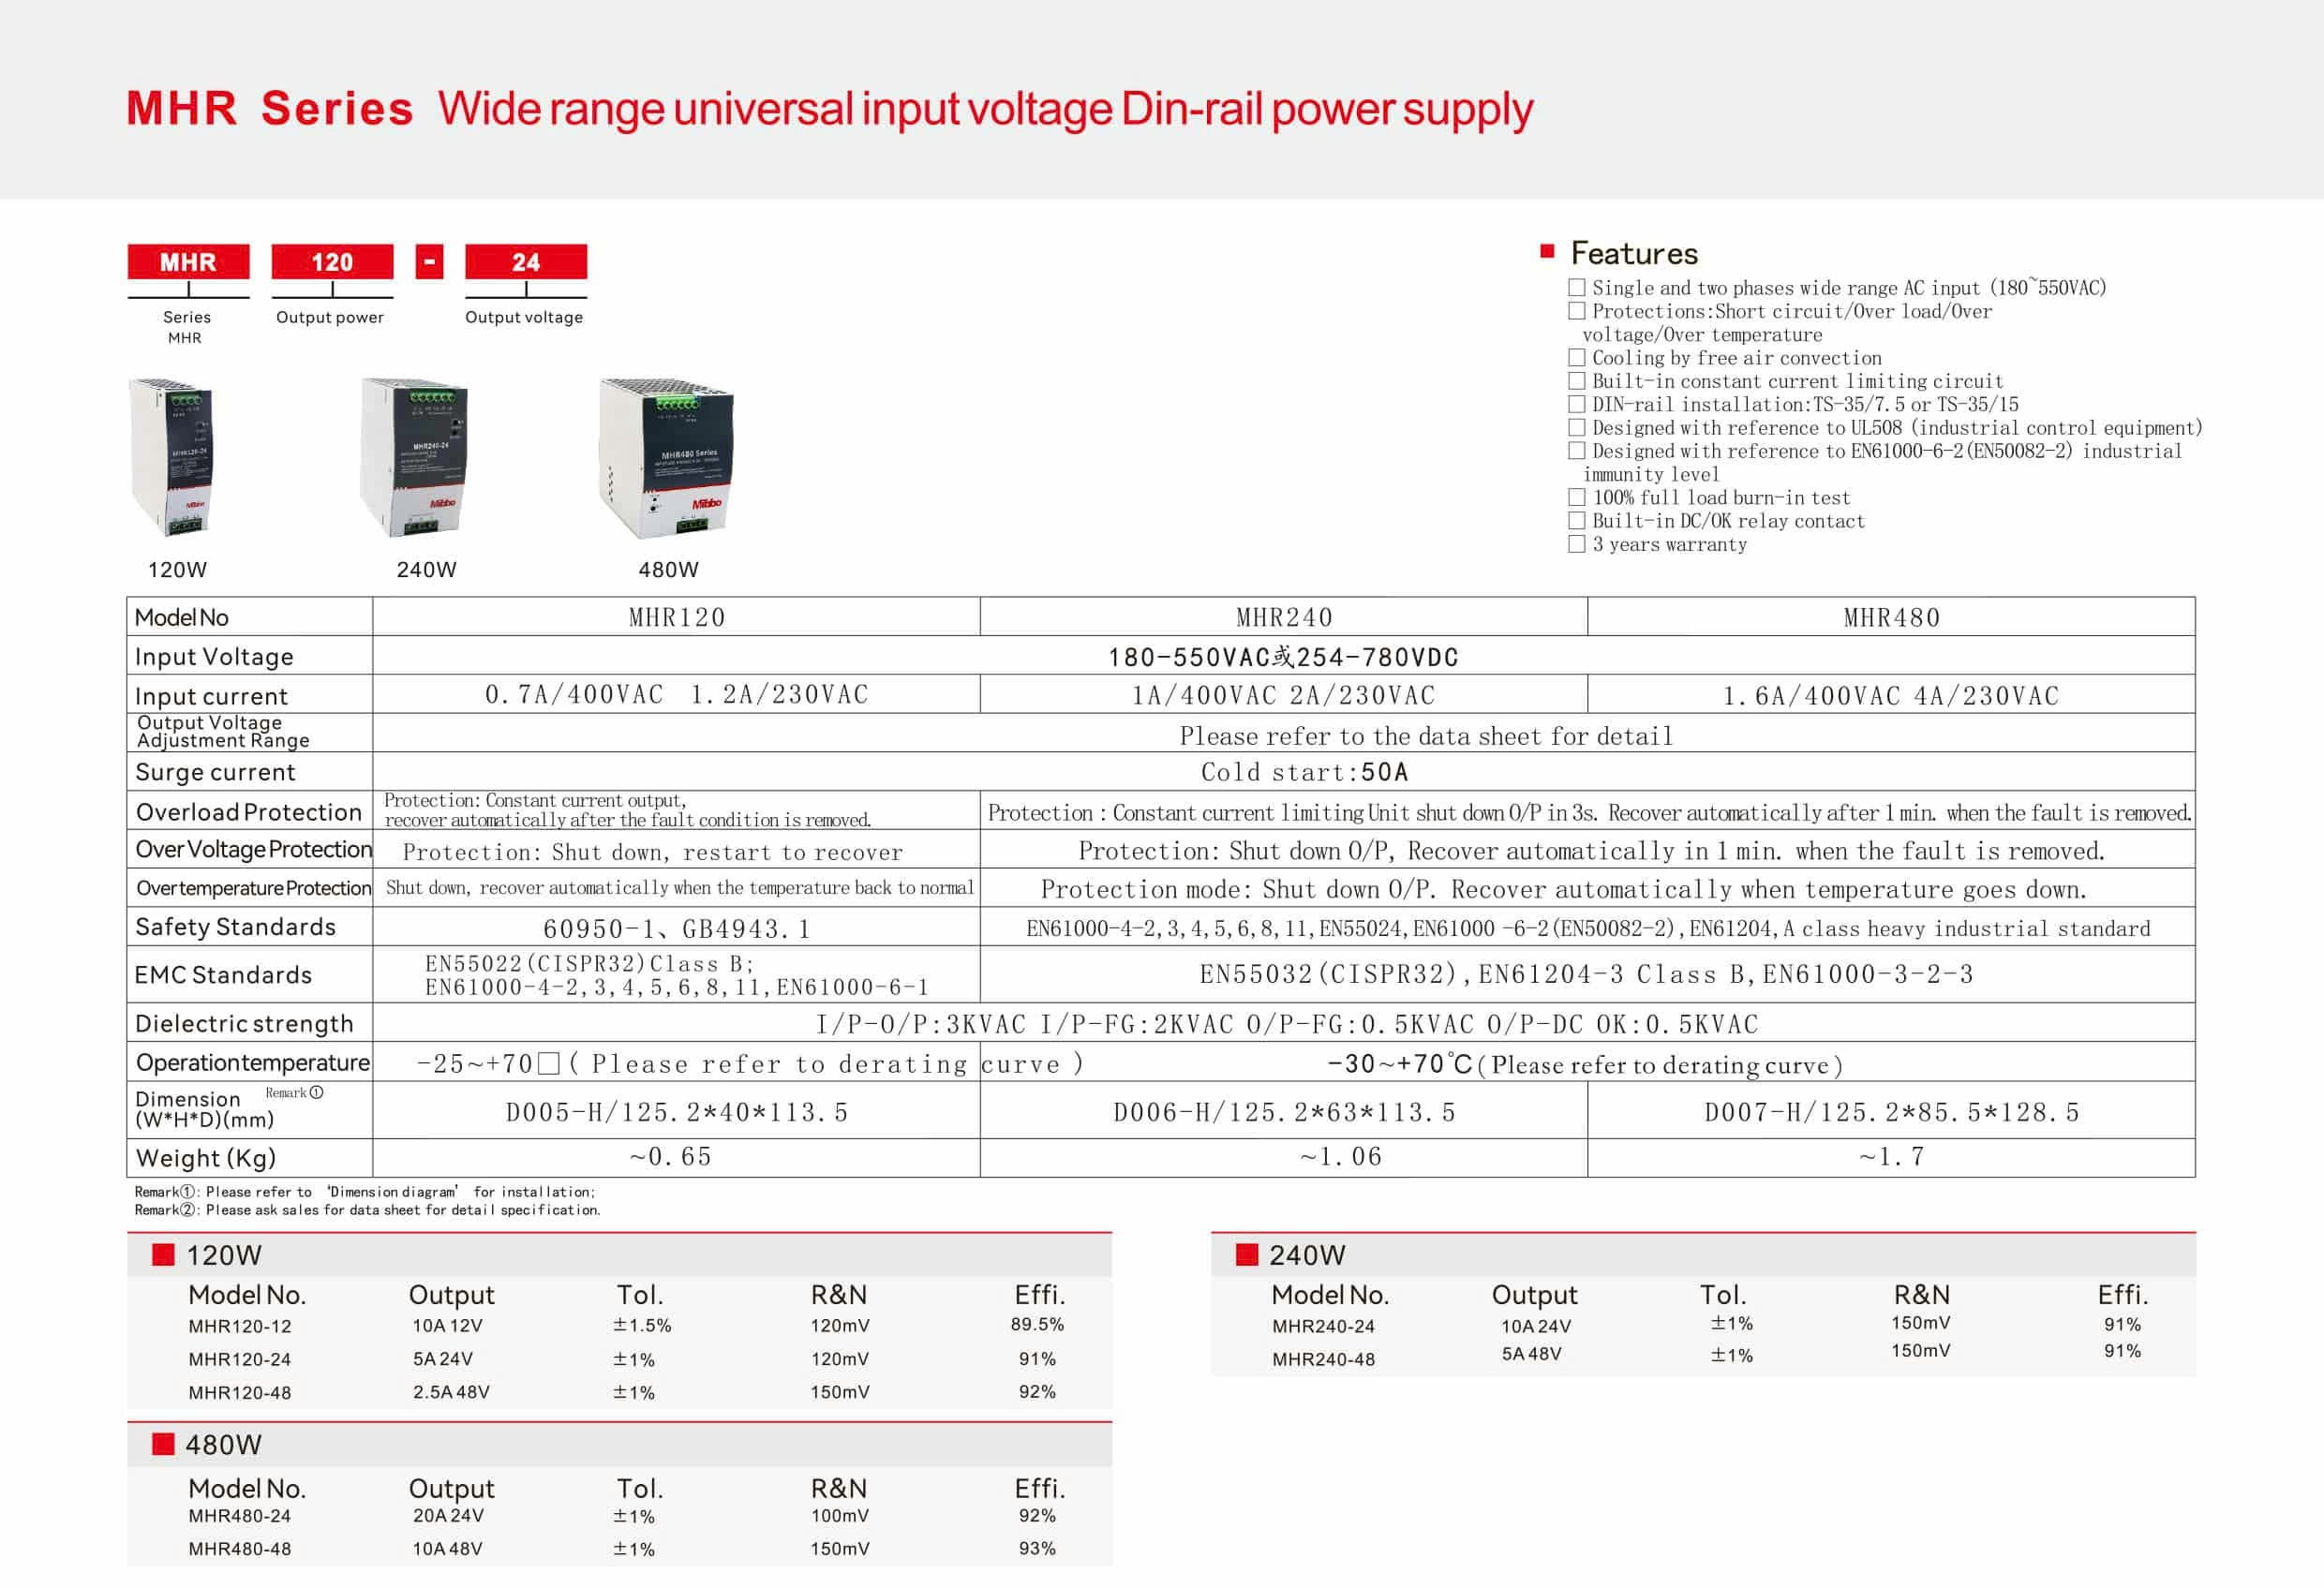Image resolution: width=2324 pixels, height=1588 pixels.
Task: Click the red 120 output power box
Action: tap(332, 262)
